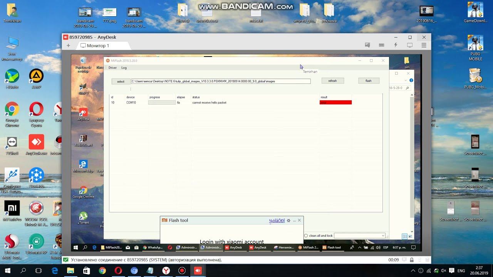Screen dimensions: 493x277
Task: Click the lock icon in AnyDesk status bar
Action: pos(412,260)
